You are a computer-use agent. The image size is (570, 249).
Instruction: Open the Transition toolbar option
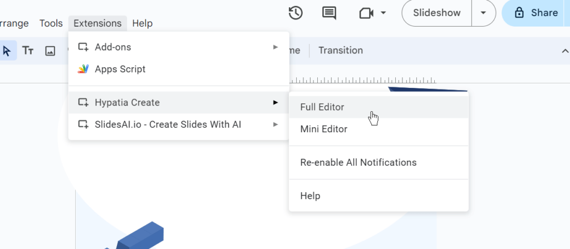click(341, 51)
